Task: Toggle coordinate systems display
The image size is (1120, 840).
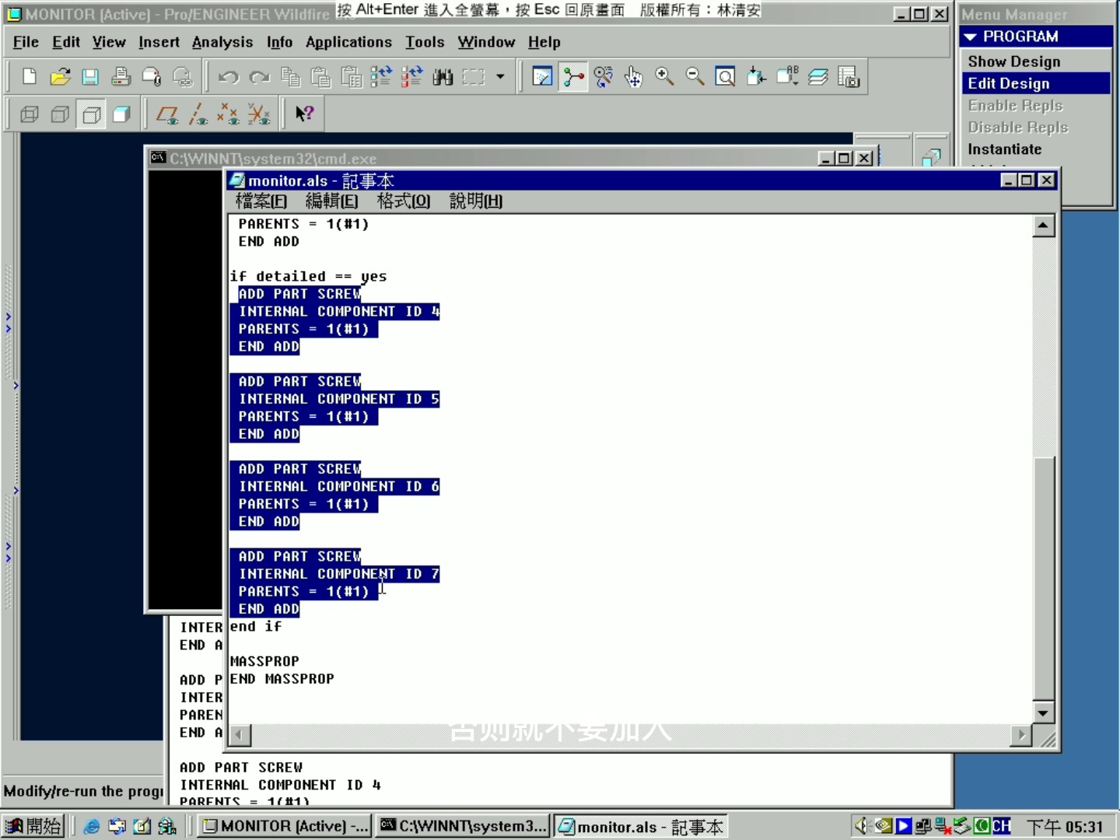Action: [x=259, y=114]
